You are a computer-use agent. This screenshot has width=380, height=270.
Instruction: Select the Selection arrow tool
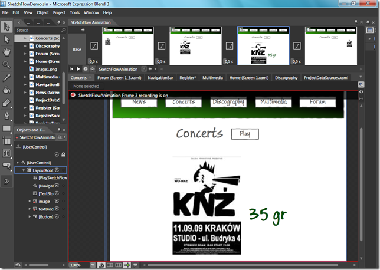(6, 27)
